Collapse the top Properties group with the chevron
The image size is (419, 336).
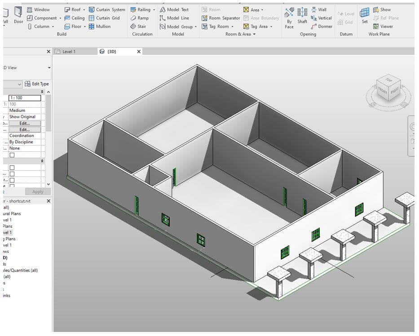click(x=43, y=91)
